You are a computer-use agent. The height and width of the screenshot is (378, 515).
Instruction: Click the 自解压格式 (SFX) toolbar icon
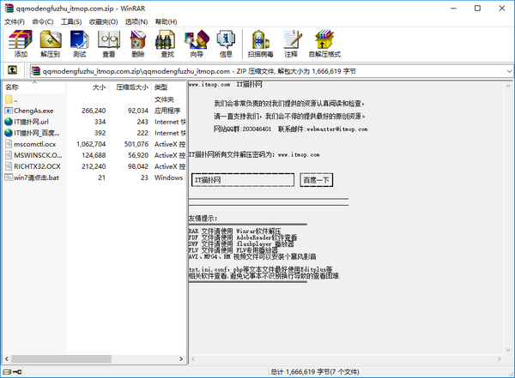tap(324, 44)
